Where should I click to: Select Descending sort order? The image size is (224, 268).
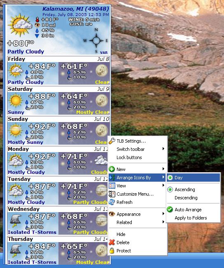click(194, 198)
